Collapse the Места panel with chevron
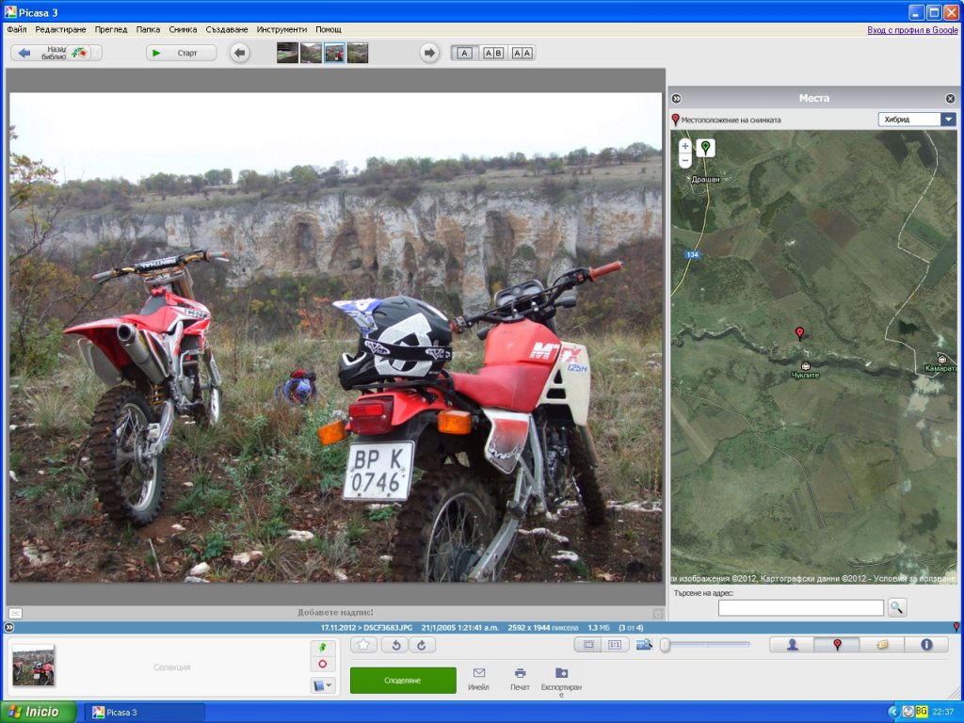Image resolution: width=964 pixels, height=723 pixels. point(676,98)
